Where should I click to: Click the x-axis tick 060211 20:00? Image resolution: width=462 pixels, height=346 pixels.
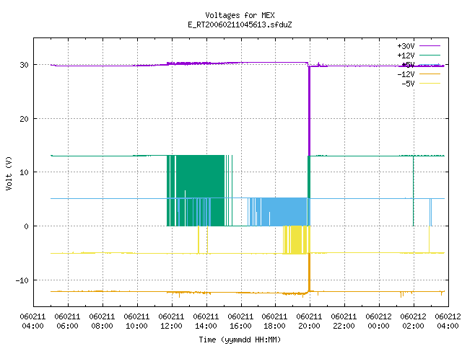click(x=310, y=321)
